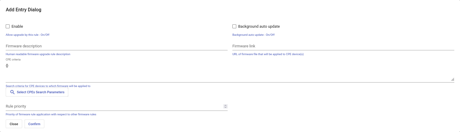Click the 'Background auto update' label text
460x132 pixels.
(x=259, y=27)
